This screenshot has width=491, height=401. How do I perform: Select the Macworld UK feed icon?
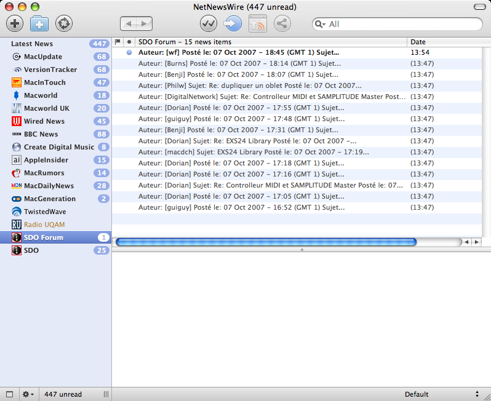[16, 108]
